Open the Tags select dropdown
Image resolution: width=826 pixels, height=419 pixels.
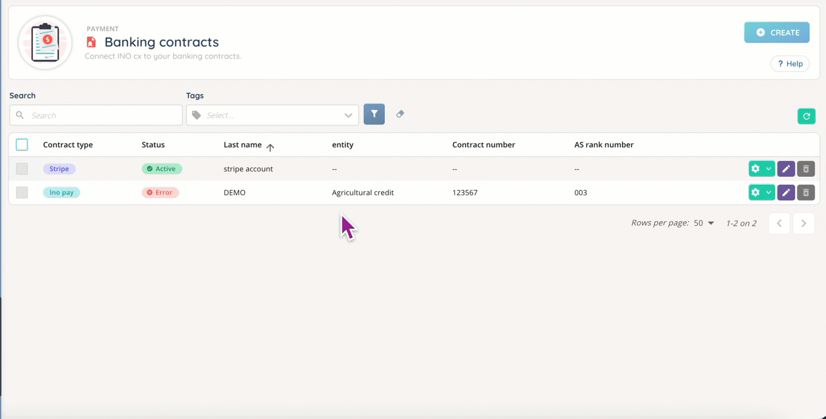(272, 115)
